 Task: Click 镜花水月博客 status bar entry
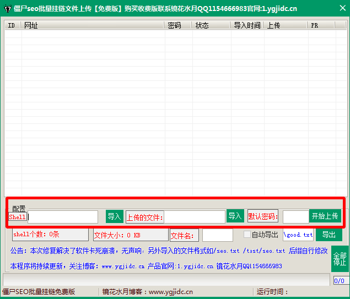click(148, 292)
